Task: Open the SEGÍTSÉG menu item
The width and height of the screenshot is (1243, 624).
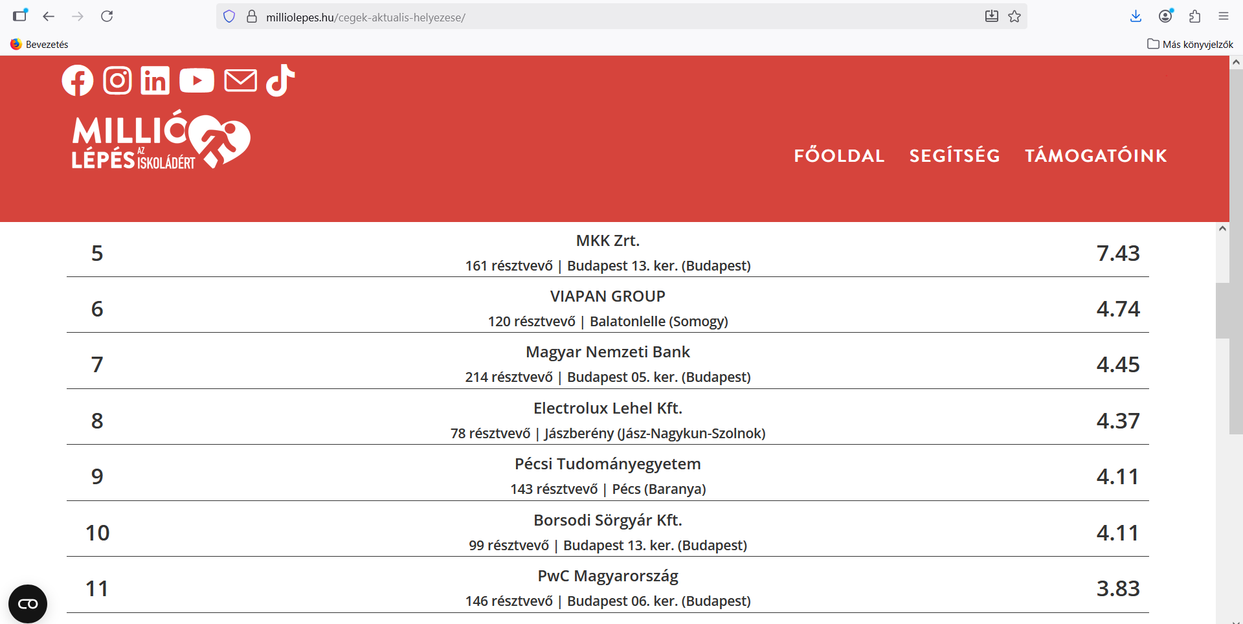Action: (954, 156)
